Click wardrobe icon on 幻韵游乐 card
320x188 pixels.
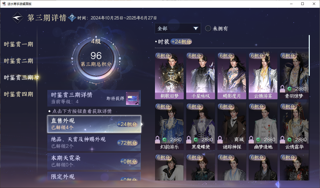point(158,139)
